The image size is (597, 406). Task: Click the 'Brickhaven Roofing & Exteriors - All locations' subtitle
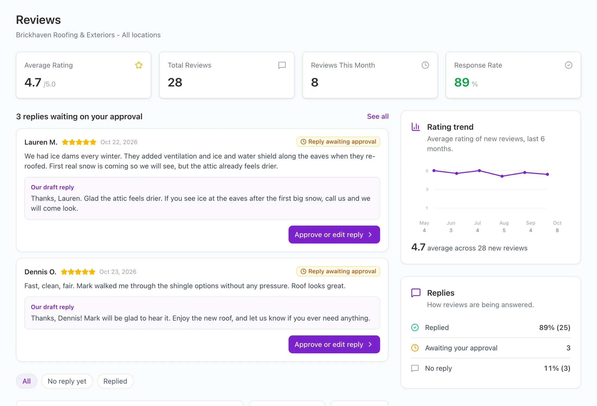click(x=88, y=35)
